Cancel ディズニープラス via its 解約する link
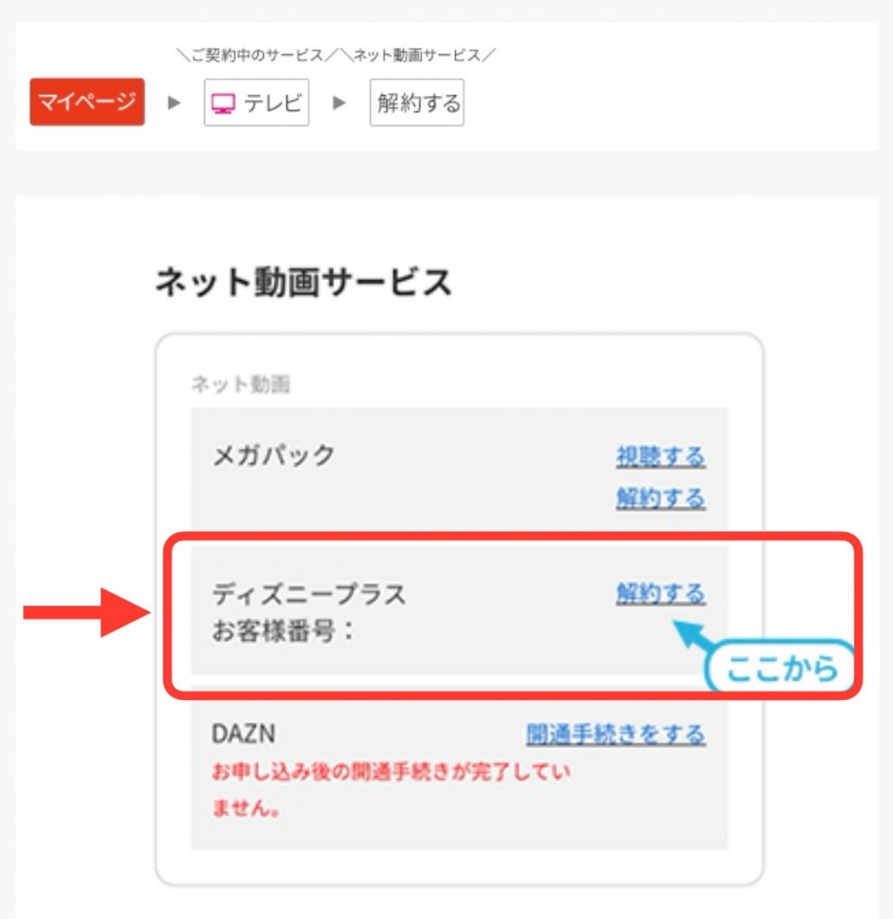The width and height of the screenshot is (893, 919). click(660, 592)
